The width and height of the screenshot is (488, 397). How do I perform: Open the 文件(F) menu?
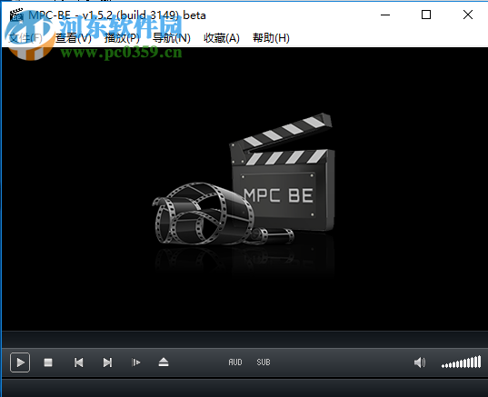[x=25, y=38]
